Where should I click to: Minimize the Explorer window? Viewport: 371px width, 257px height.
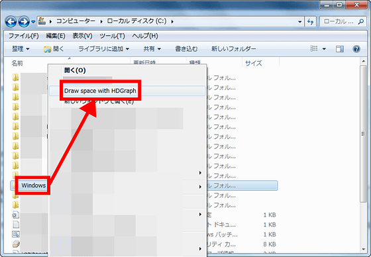tap(327, 5)
